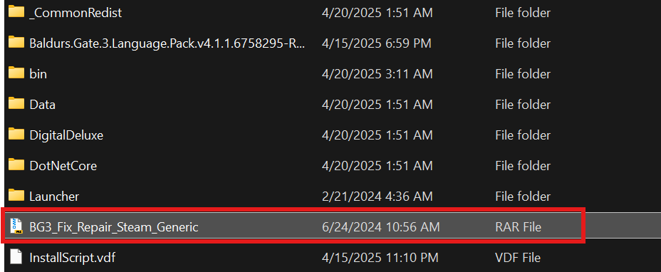
Task: Click the Baldurs.Gate.3.Language.Pack folder icon
Action: point(16,43)
